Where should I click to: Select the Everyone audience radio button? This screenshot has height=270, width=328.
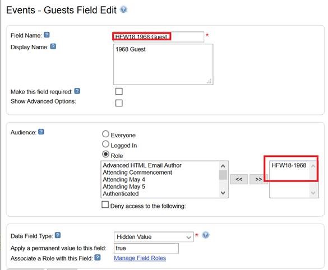pyautogui.click(x=105, y=134)
